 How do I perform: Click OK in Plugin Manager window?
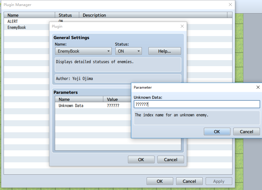click(160, 181)
